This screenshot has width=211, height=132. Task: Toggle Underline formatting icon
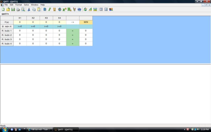click(x=54, y=10)
